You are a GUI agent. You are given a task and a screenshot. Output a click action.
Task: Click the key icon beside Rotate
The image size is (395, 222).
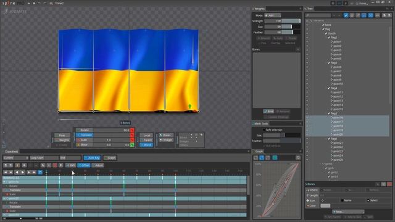pyautogui.click(x=132, y=130)
